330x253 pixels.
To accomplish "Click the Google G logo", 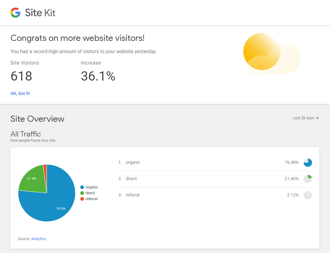I will click(x=15, y=13).
